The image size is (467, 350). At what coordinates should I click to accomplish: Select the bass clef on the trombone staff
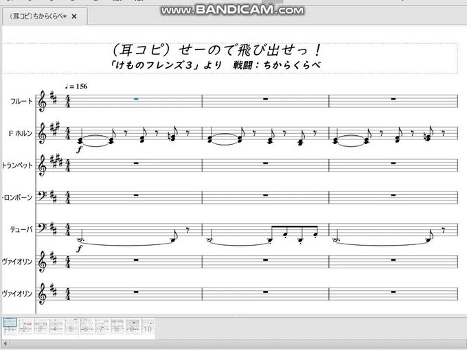tap(42, 196)
